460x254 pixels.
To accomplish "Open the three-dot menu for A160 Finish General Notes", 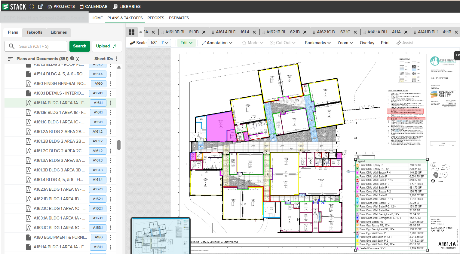I will pyautogui.click(x=111, y=83).
